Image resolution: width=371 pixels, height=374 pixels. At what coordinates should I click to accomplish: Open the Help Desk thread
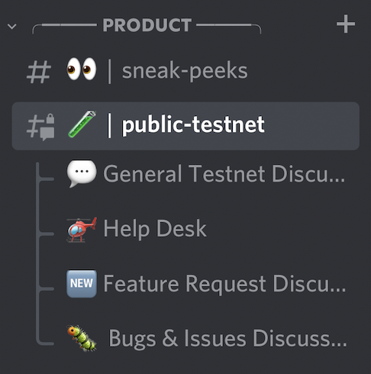[155, 229]
